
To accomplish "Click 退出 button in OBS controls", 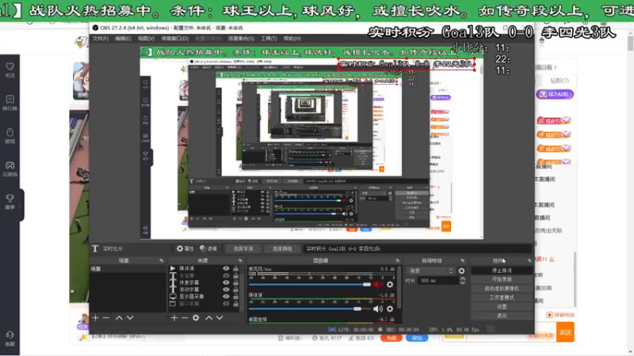I will pyautogui.click(x=502, y=316).
